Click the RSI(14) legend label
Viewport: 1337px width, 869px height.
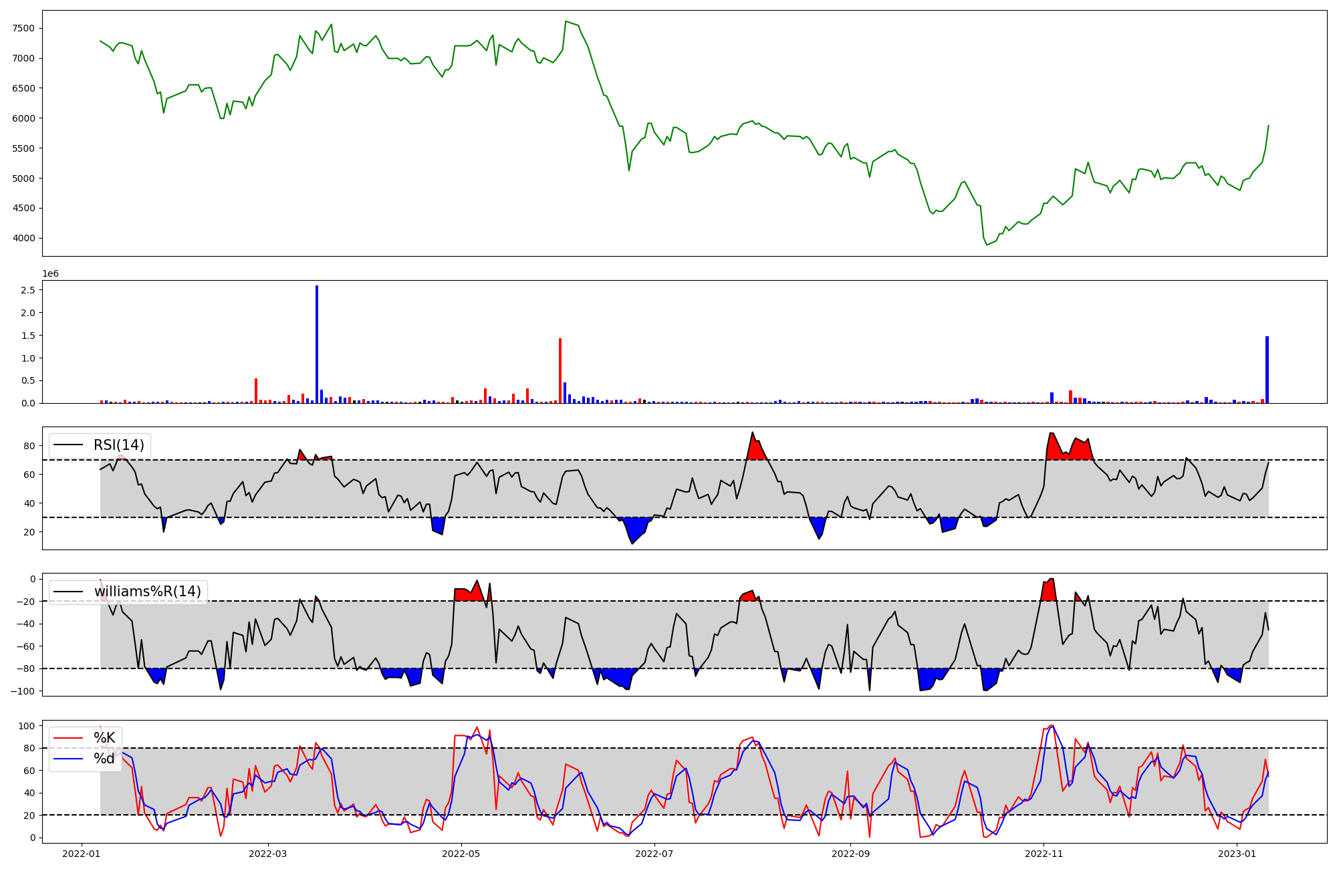118,445
